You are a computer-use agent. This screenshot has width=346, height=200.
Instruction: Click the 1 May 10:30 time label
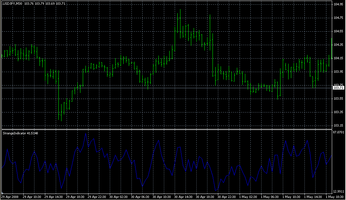292,197
